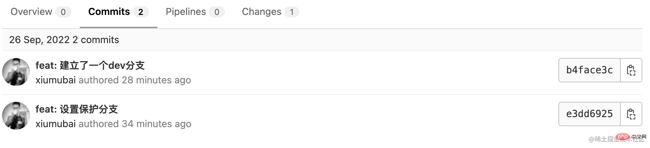The height and width of the screenshot is (148, 650).
Task: Click the Pipelines count badge showing 0
Action: tap(217, 12)
